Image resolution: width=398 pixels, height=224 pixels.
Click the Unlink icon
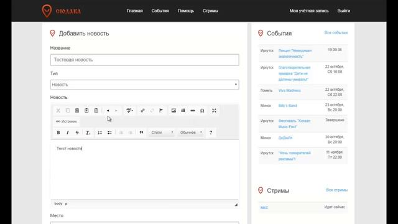coord(152,111)
